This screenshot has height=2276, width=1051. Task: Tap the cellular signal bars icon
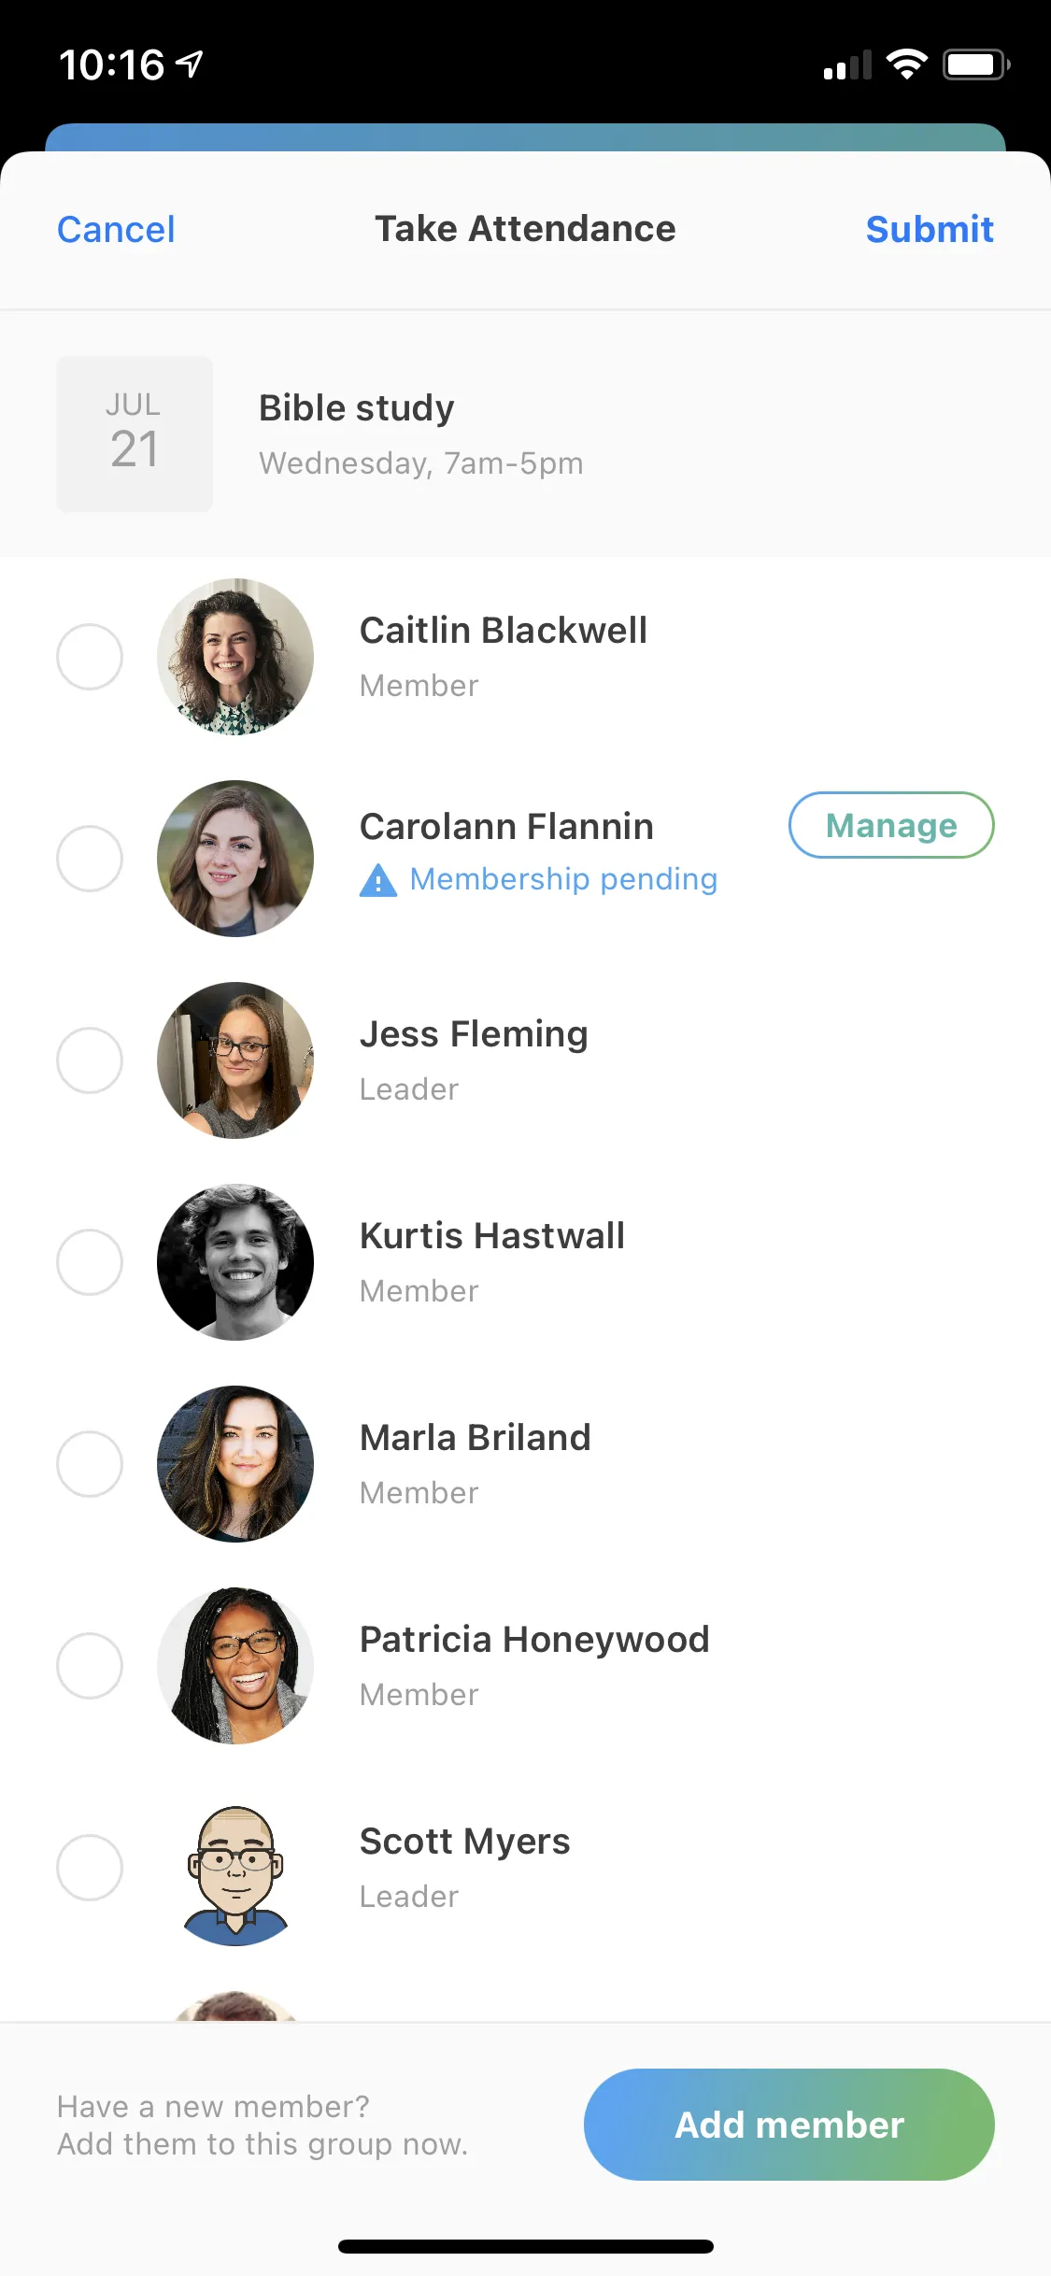(847, 65)
